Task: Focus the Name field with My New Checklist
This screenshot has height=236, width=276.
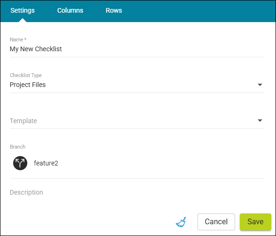Action: pos(137,49)
